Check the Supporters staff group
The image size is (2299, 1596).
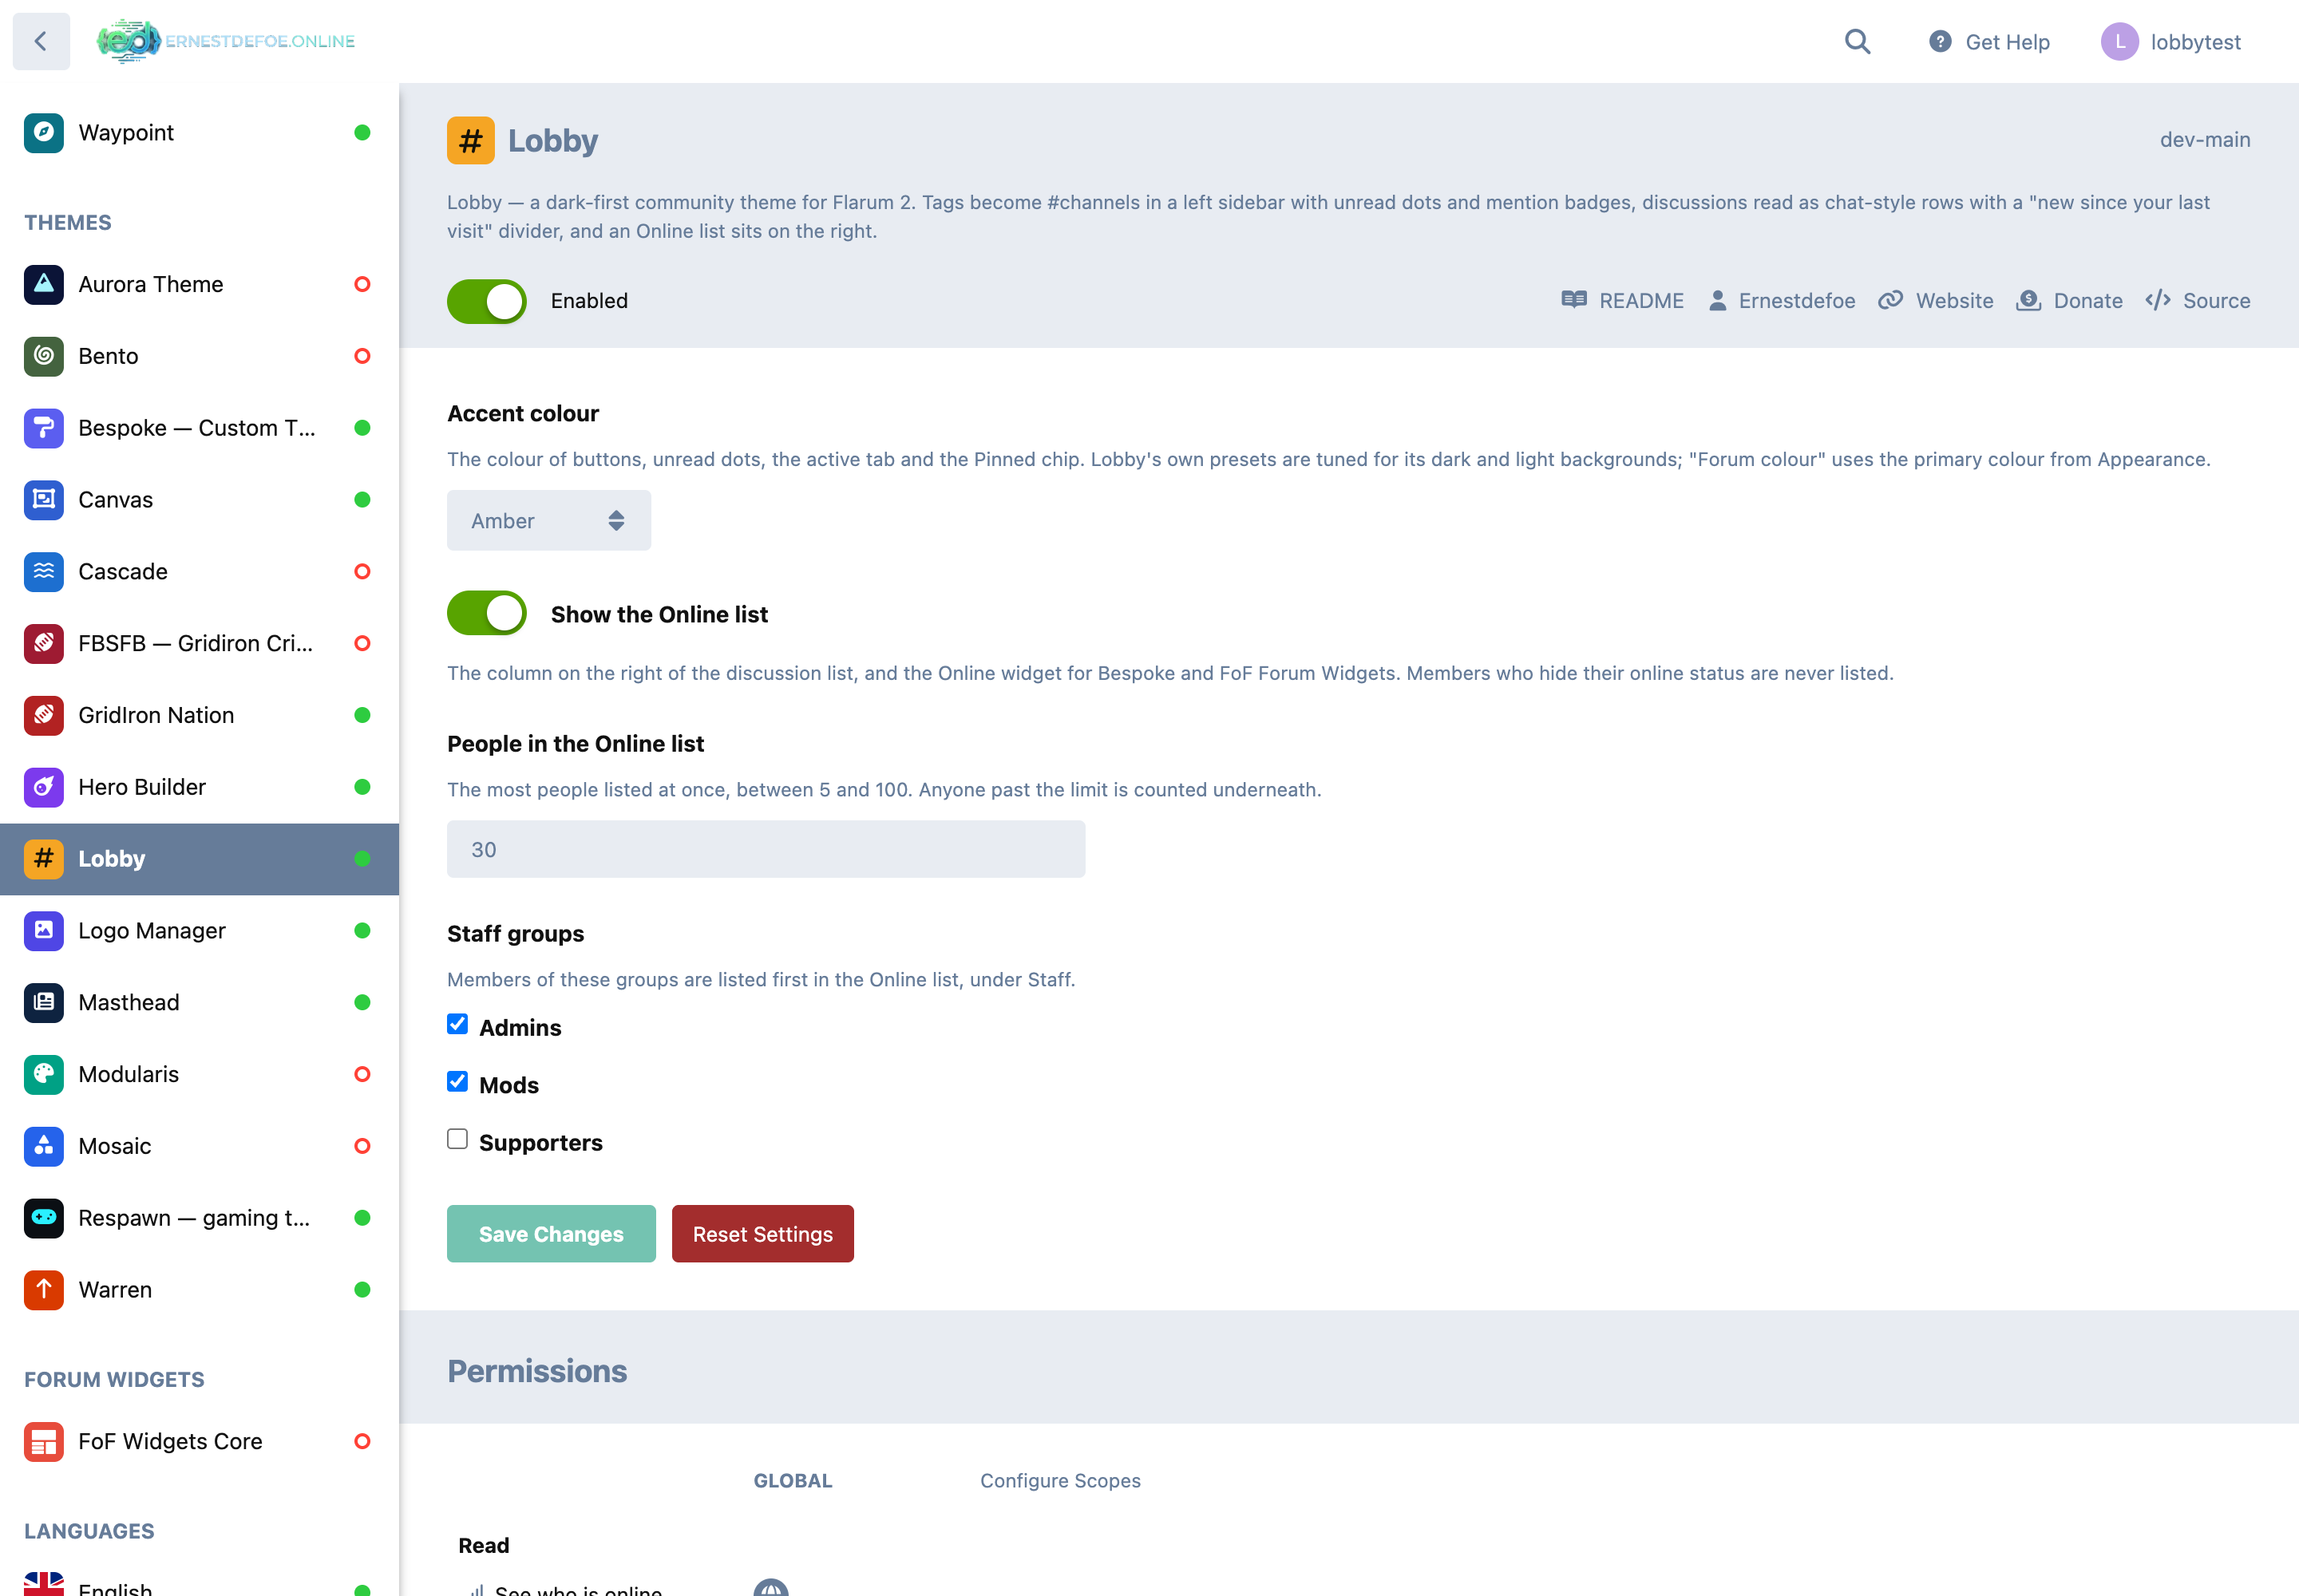click(457, 1140)
